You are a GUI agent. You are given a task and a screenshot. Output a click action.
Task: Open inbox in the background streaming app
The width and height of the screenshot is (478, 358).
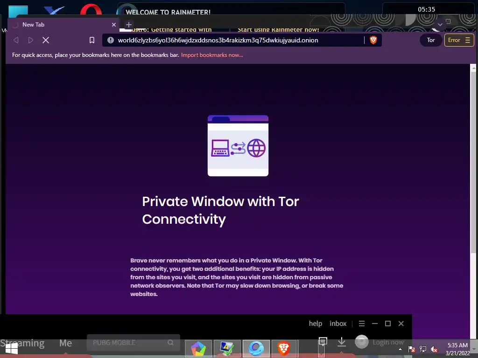pyautogui.click(x=338, y=324)
